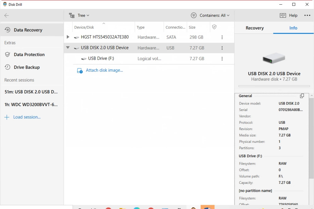
Task: Click the 298 GB size cell
Action: [196, 37]
